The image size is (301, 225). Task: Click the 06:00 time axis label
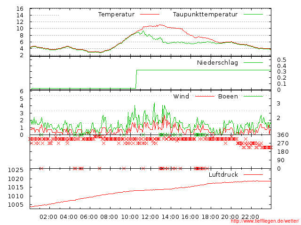click(x=89, y=217)
